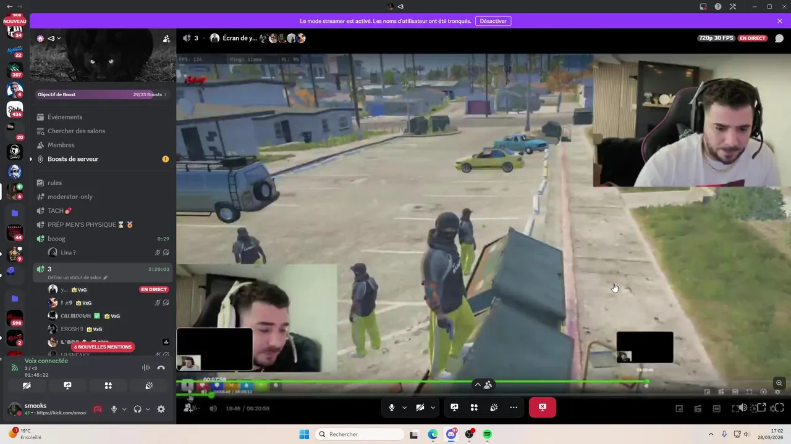Click Définir un statut de salon
Image resolution: width=791 pixels, height=444 pixels.
tap(77, 277)
